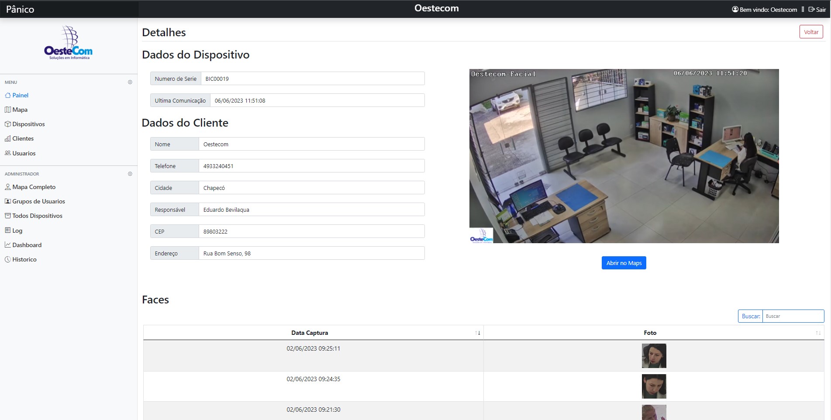
Task: Click the Painel house icon
Action: (7, 95)
